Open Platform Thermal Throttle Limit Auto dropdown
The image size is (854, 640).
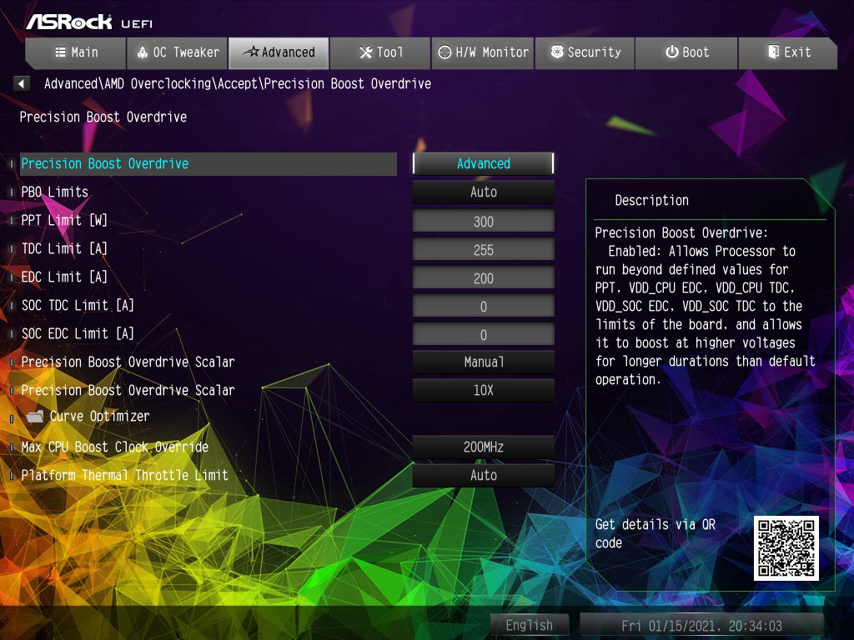(483, 475)
